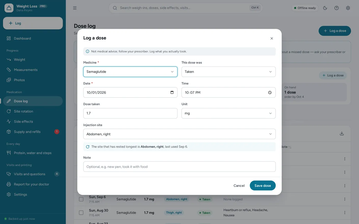Switch to dark mode with moon icon

325,8
